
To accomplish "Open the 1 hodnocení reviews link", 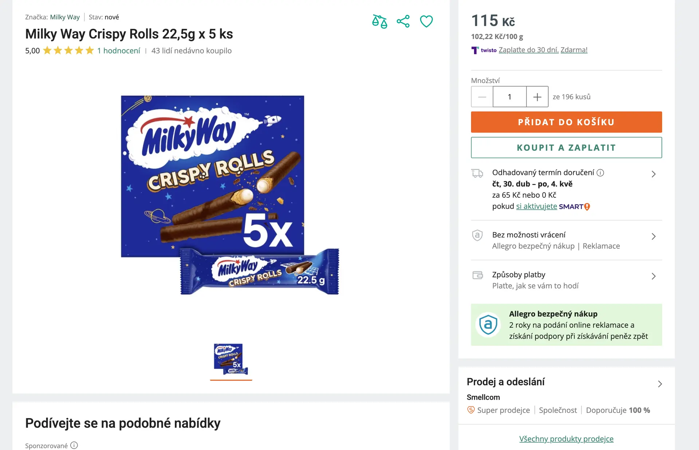I will click(118, 51).
